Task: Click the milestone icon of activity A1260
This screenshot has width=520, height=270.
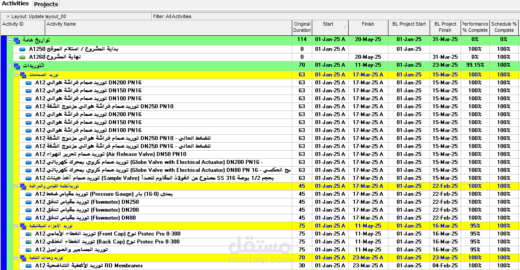Action: (22, 57)
